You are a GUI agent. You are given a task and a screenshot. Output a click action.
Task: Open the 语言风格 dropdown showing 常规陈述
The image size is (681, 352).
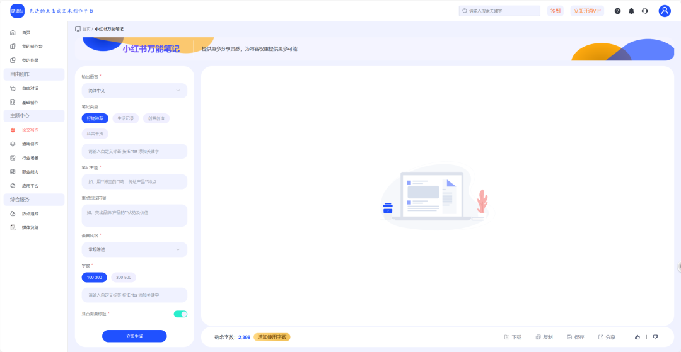click(x=135, y=250)
